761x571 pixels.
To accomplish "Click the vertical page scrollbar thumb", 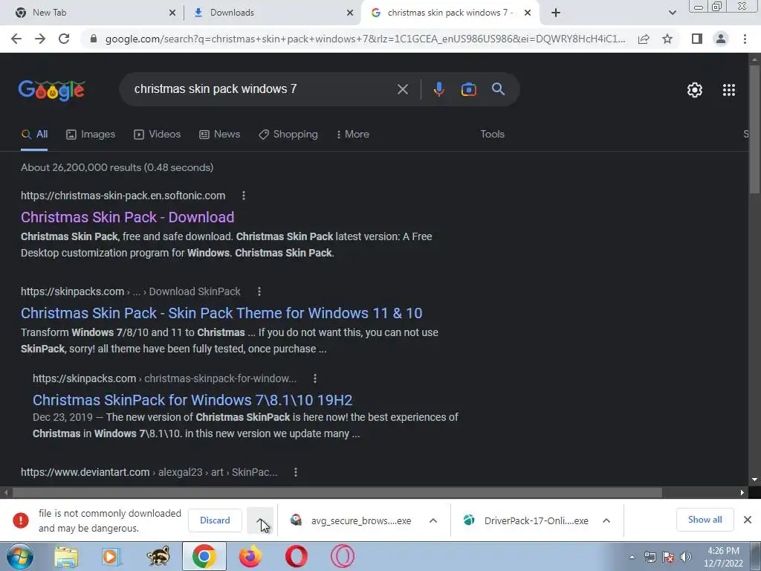I will pyautogui.click(x=754, y=129).
